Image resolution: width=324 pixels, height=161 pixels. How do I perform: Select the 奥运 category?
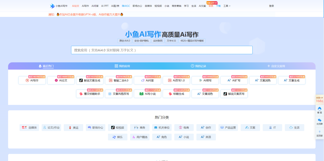coord(74,127)
